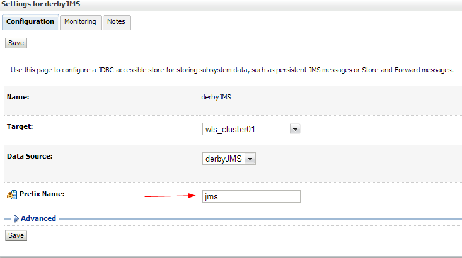Open the Data Source dropdown arrow
The width and height of the screenshot is (462, 258).
click(250, 159)
